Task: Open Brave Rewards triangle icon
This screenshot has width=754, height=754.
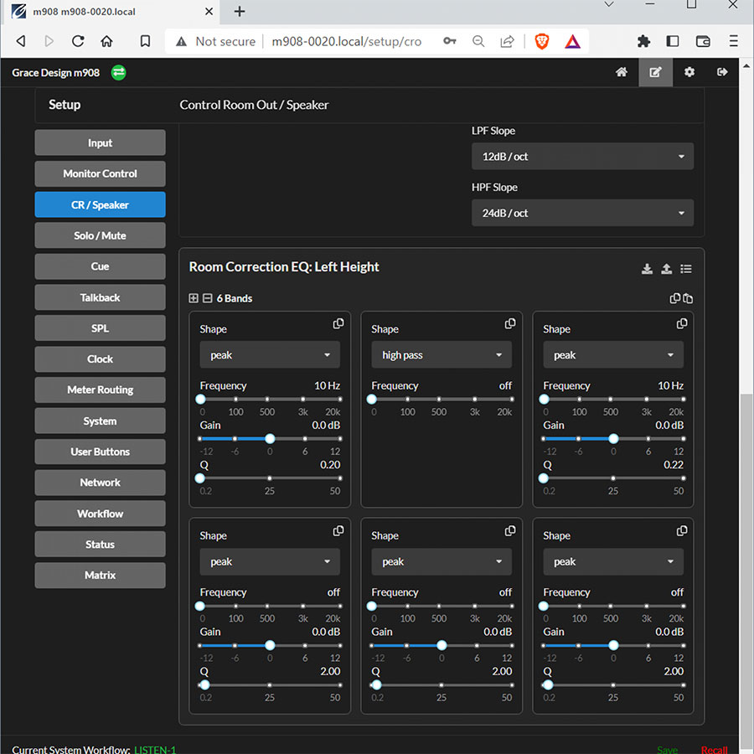Action: pyautogui.click(x=572, y=42)
